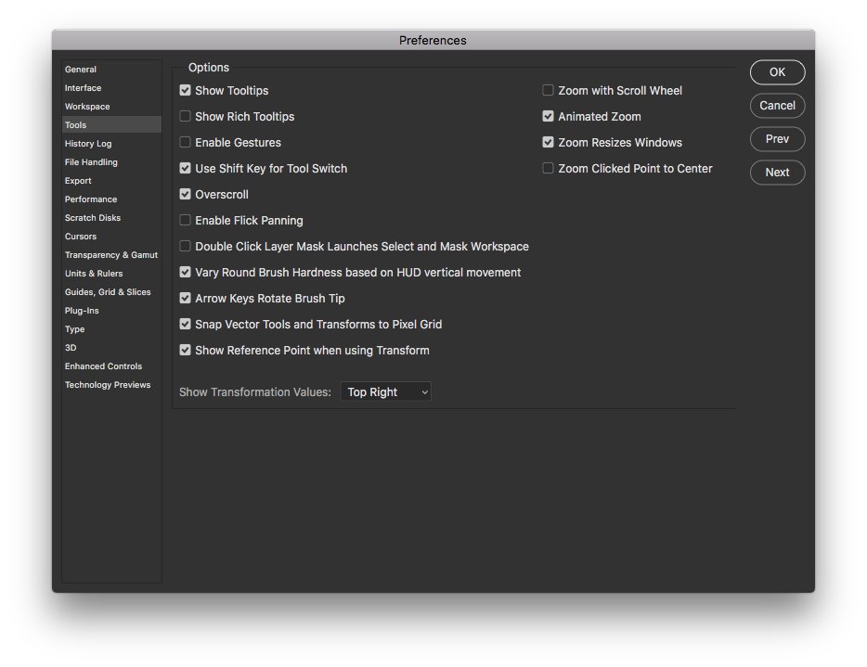Click the Prev button
Screen dimensions: 867x667
777,139
